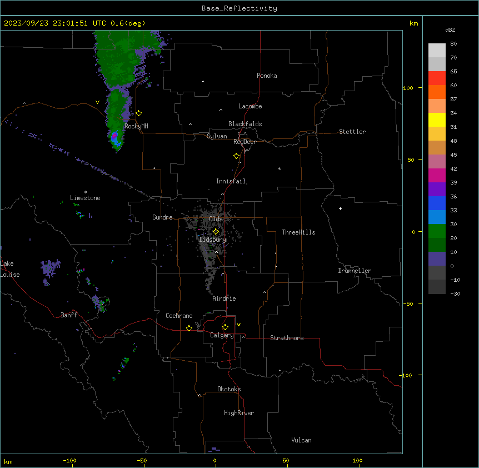Click the yellow diamond marker south of RedDeer
Screen dimensions: 479x468
click(x=237, y=156)
